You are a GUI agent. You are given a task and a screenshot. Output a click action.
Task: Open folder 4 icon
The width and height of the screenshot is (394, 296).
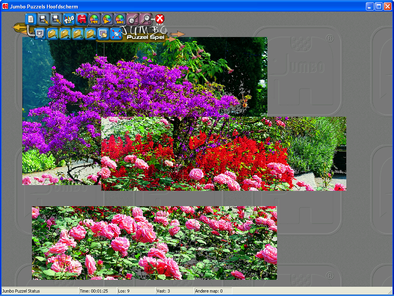pos(90,34)
